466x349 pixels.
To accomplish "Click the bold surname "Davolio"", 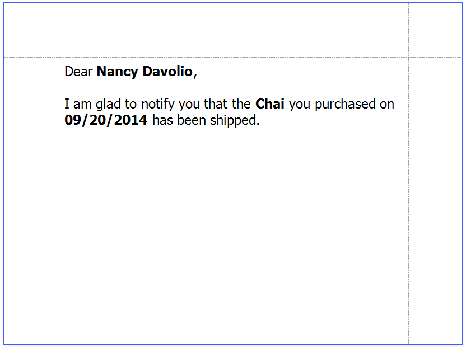I will (x=167, y=72).
